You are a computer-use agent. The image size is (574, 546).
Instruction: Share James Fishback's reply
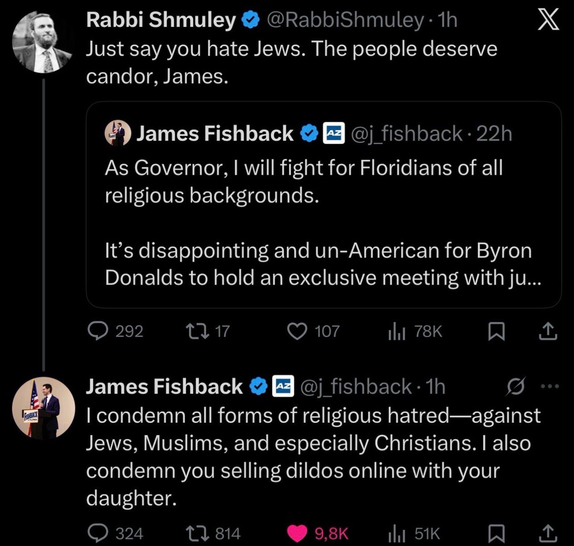548,533
